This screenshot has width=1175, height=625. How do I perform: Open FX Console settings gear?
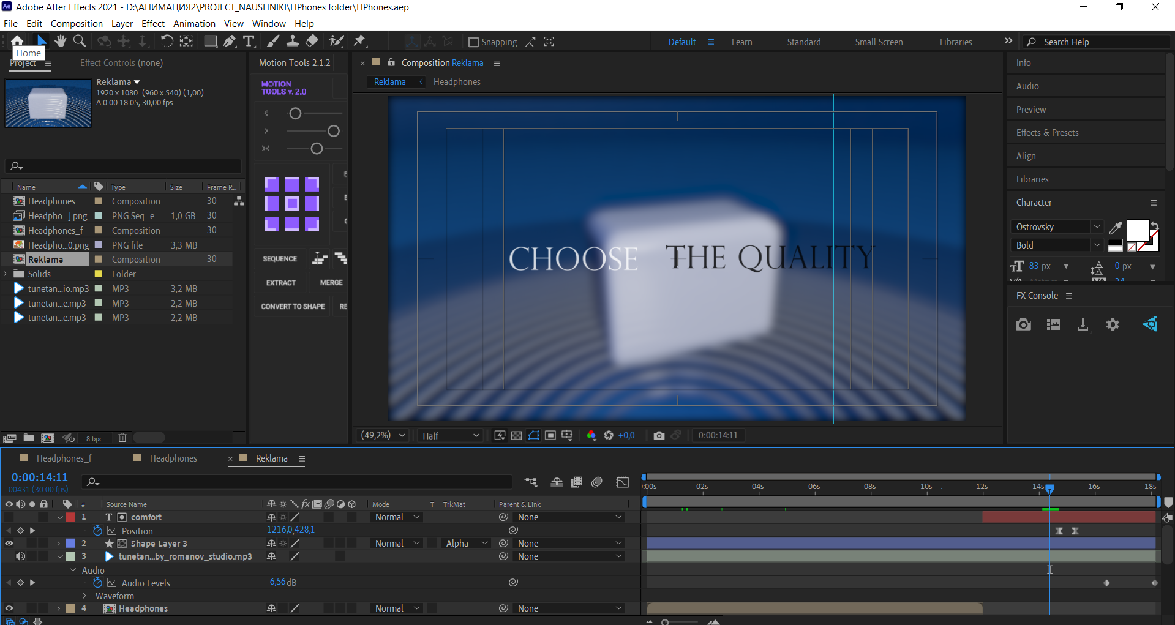pyautogui.click(x=1112, y=324)
